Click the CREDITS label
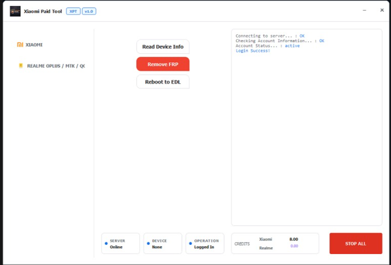The height and width of the screenshot is (265, 391). click(x=242, y=244)
